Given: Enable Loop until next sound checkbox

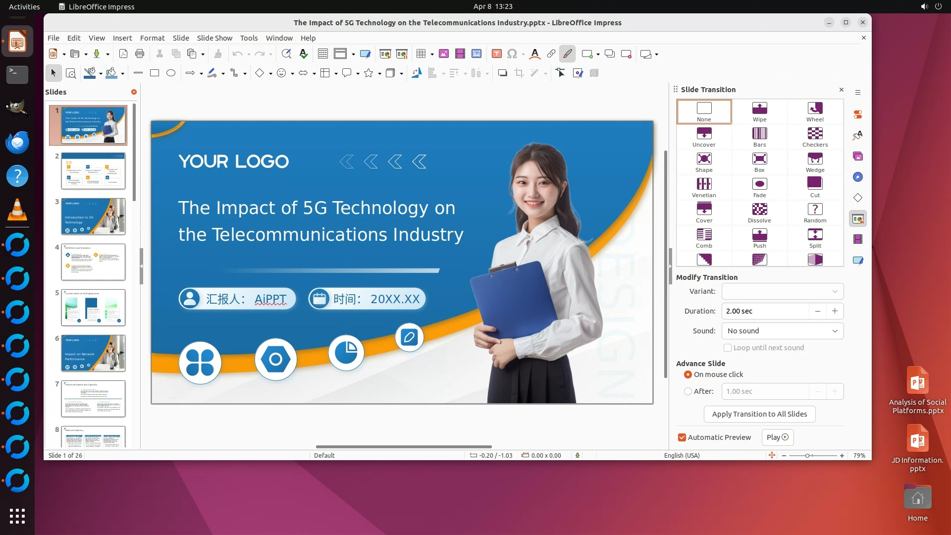Looking at the screenshot, I should [728, 348].
